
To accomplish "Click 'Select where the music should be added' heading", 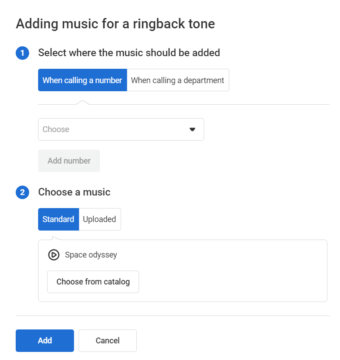I will (x=129, y=53).
